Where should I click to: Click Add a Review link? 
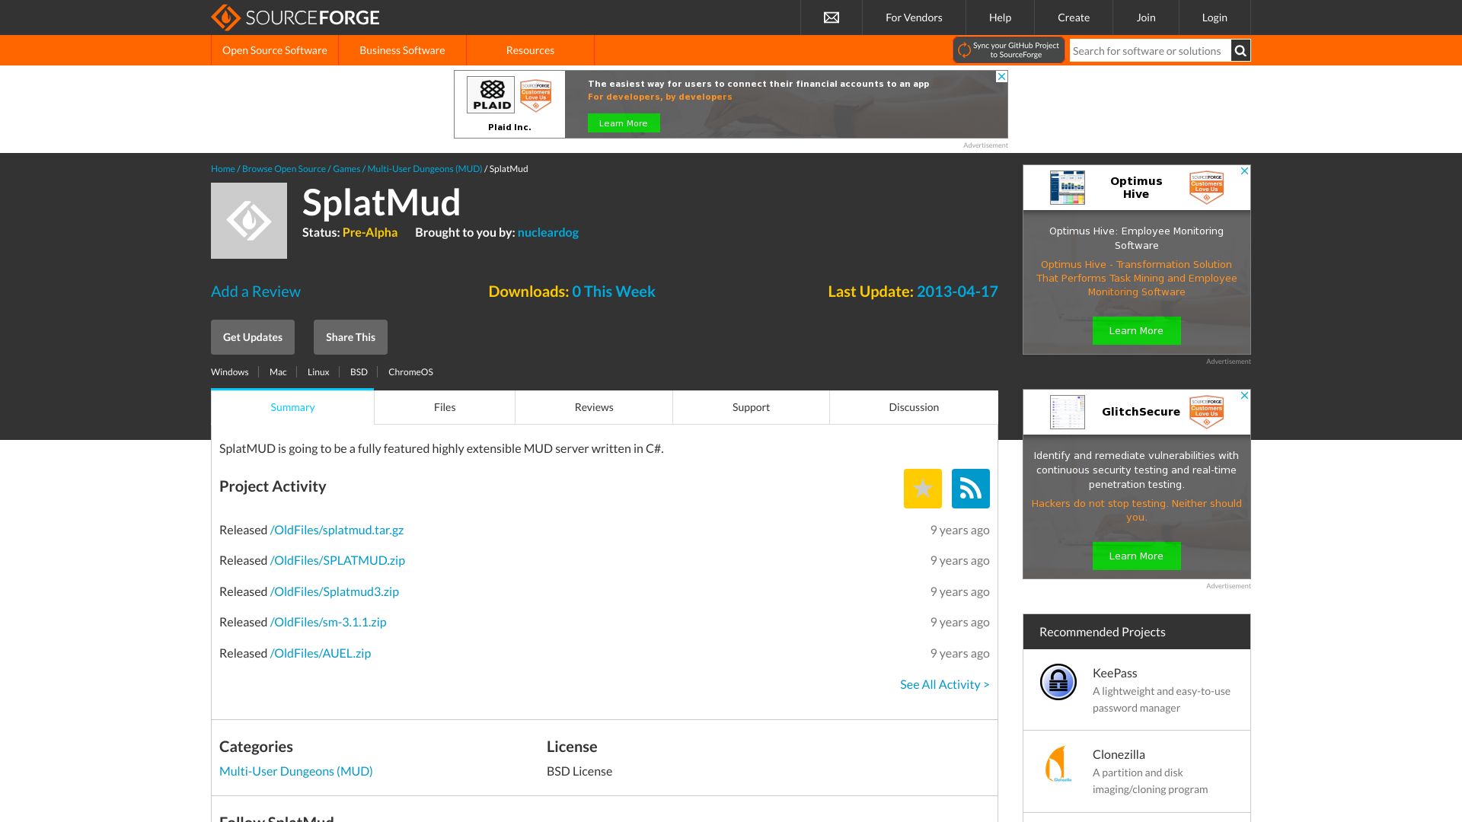(256, 292)
